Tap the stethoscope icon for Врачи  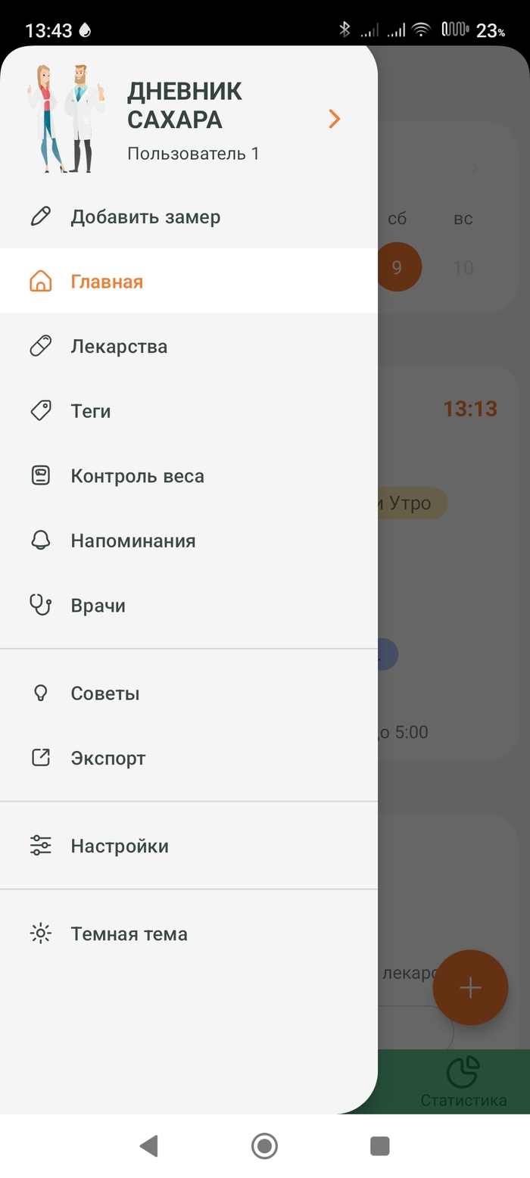tap(40, 605)
